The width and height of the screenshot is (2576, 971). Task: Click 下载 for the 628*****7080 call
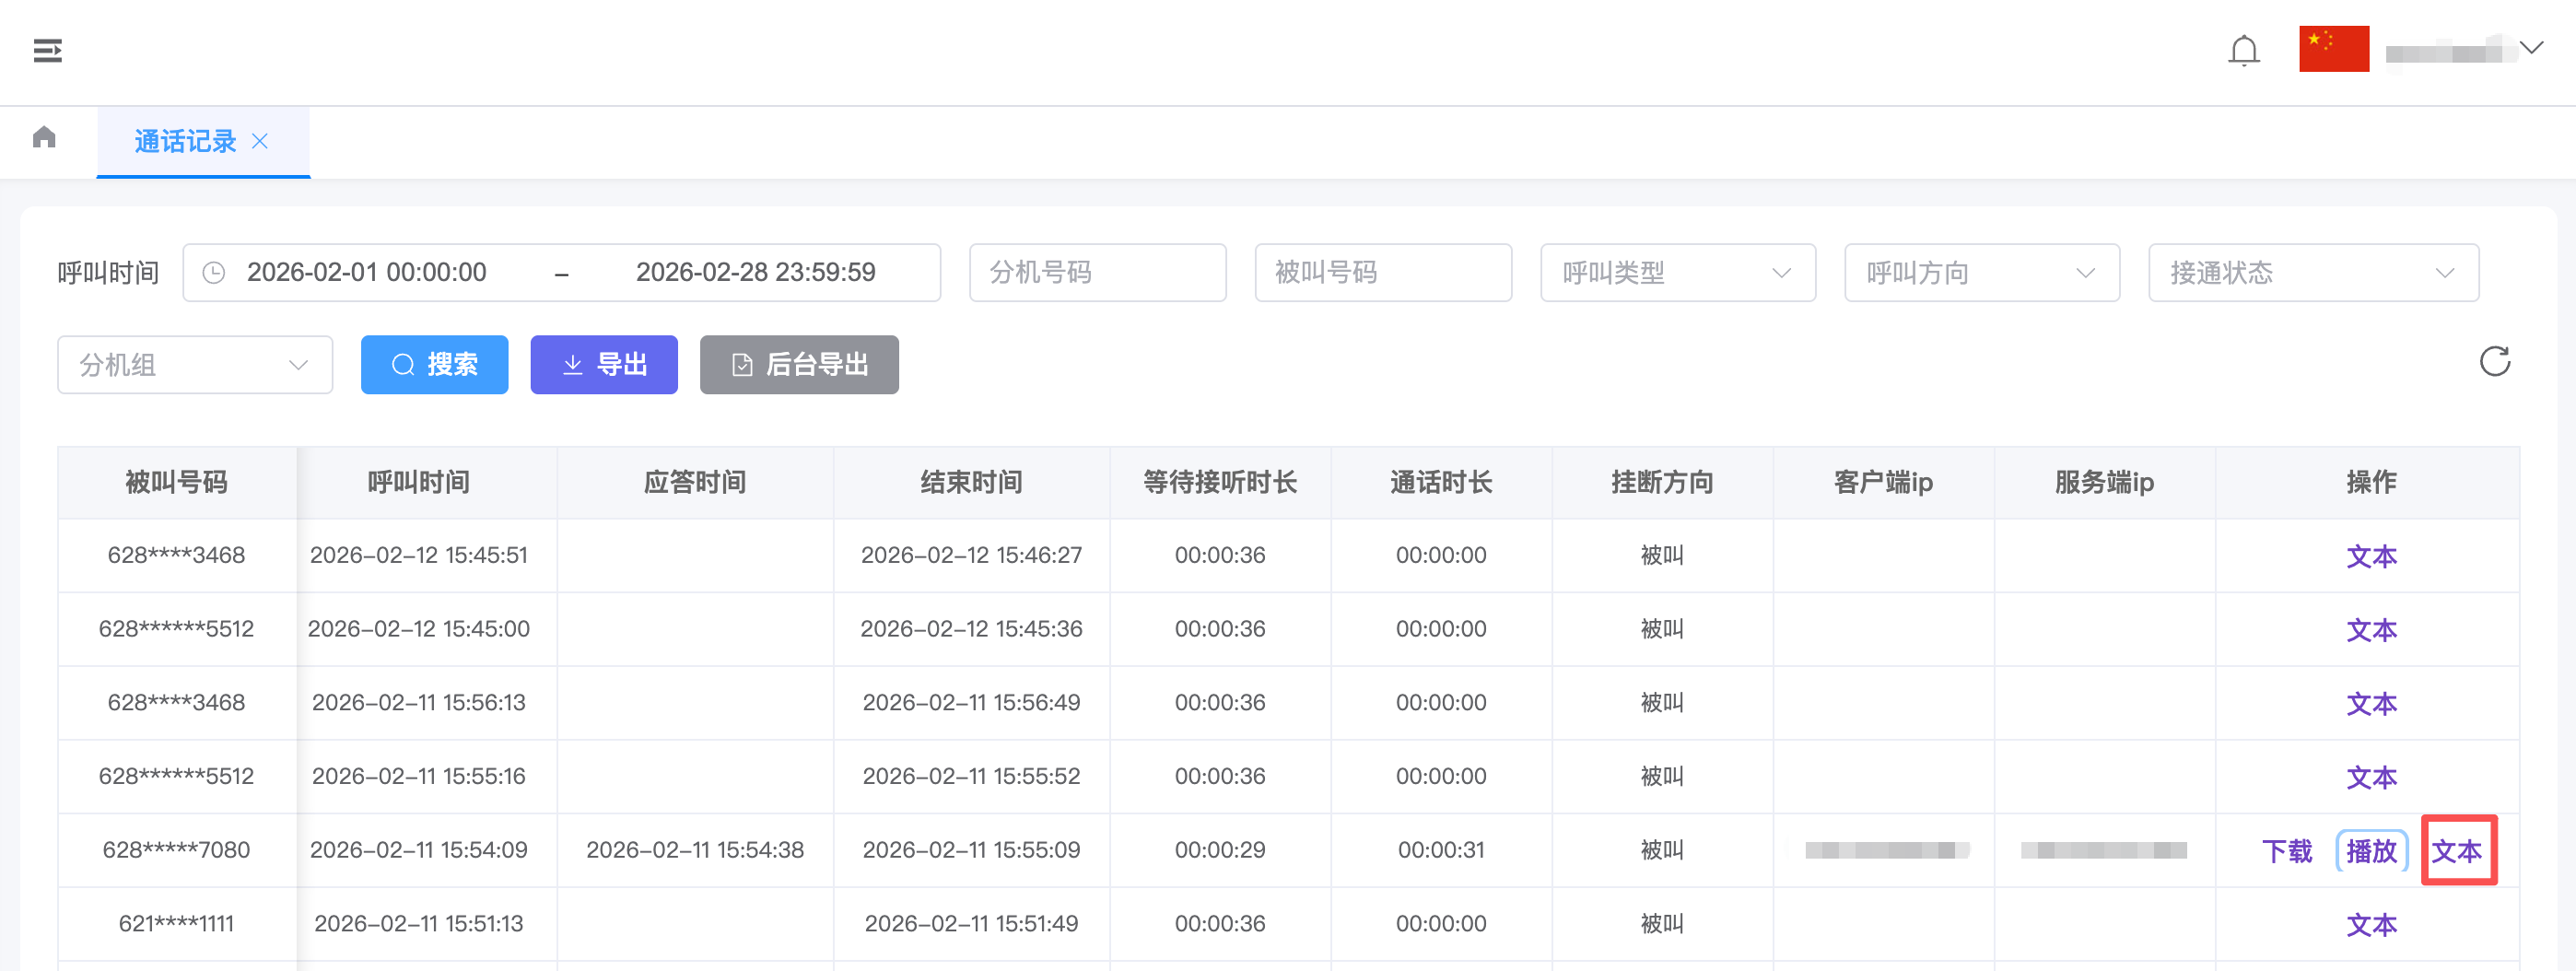[2286, 851]
